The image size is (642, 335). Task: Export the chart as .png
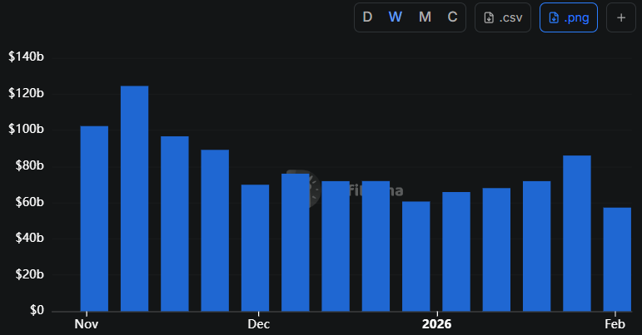tap(569, 17)
